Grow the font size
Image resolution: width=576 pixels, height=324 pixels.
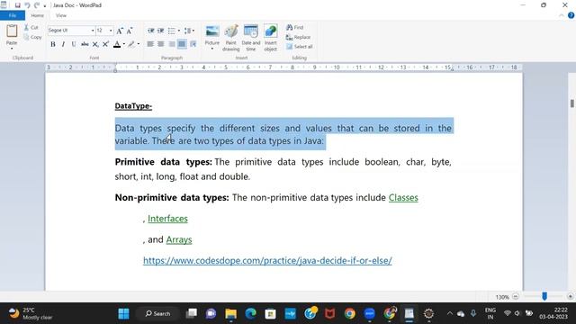click(x=120, y=31)
